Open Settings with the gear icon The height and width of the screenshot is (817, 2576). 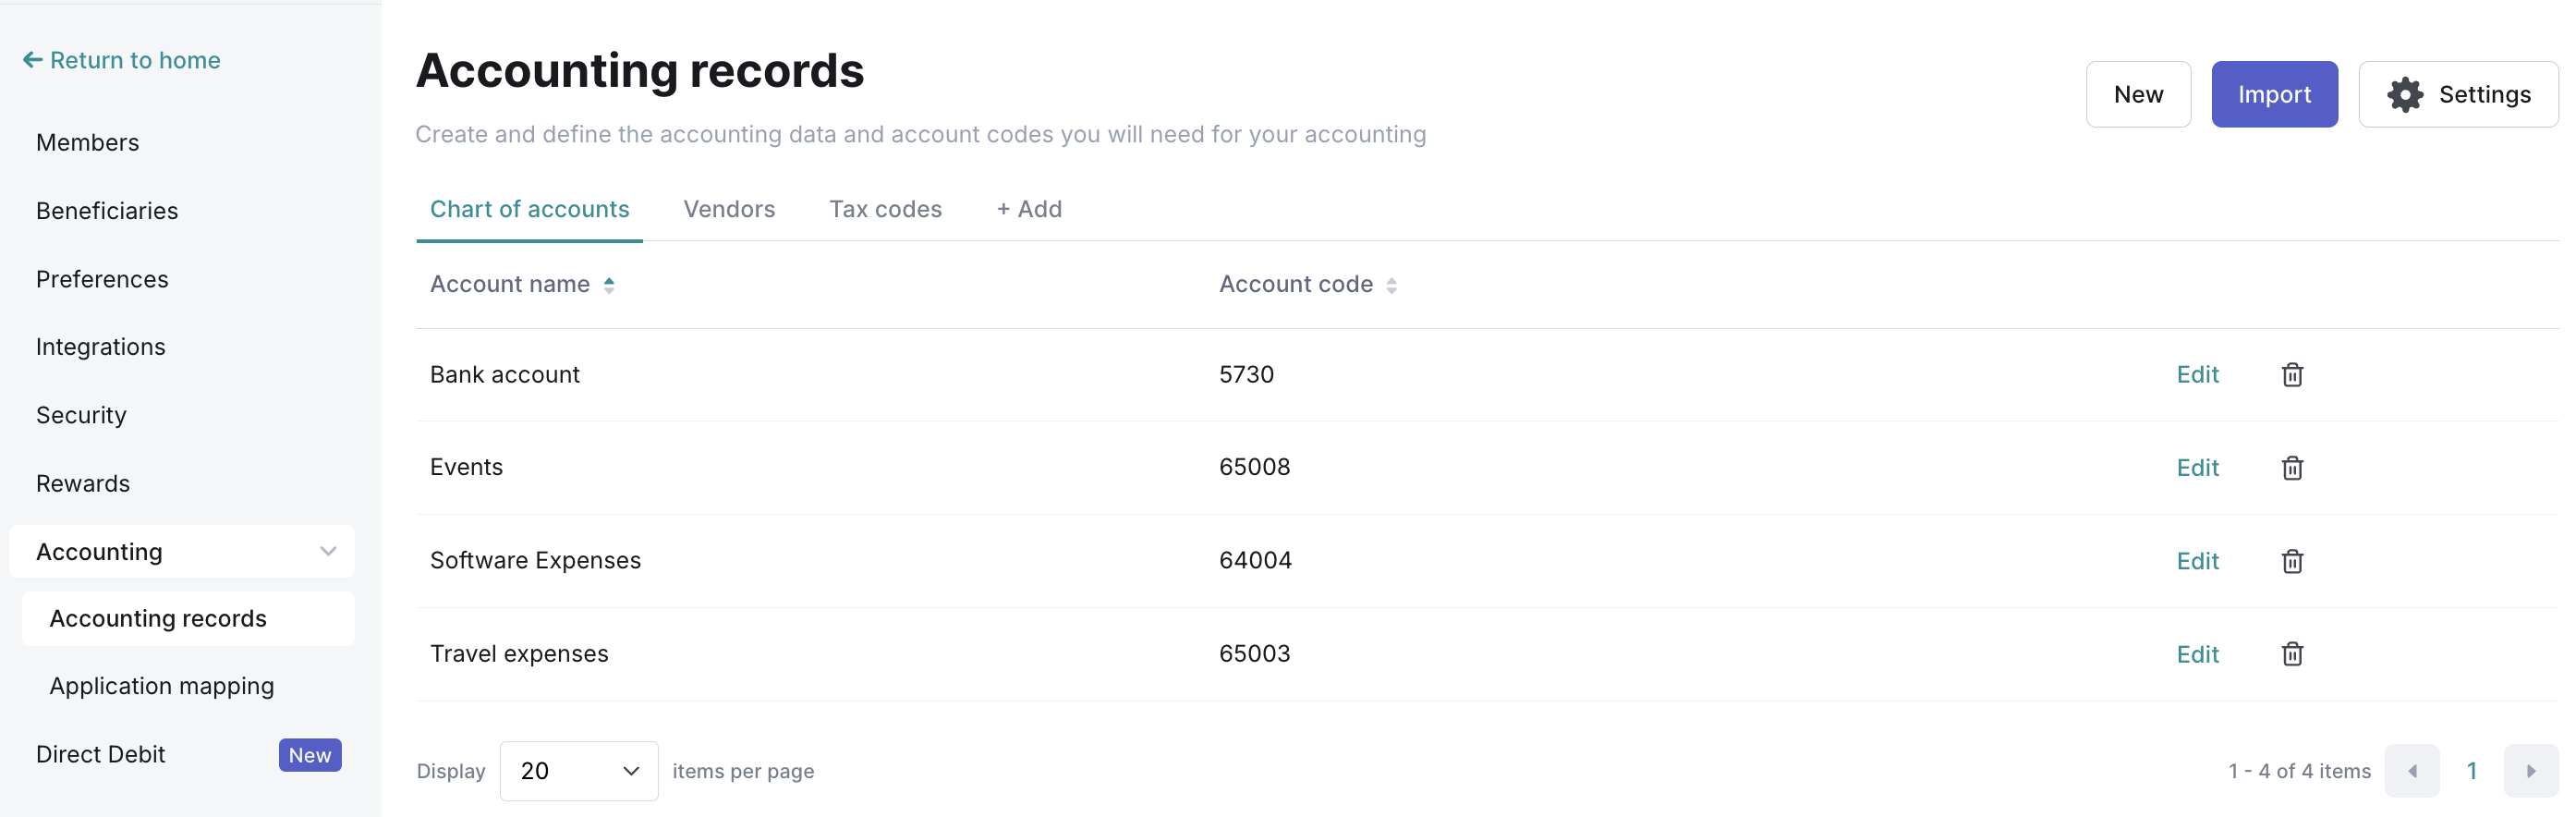tap(2457, 94)
